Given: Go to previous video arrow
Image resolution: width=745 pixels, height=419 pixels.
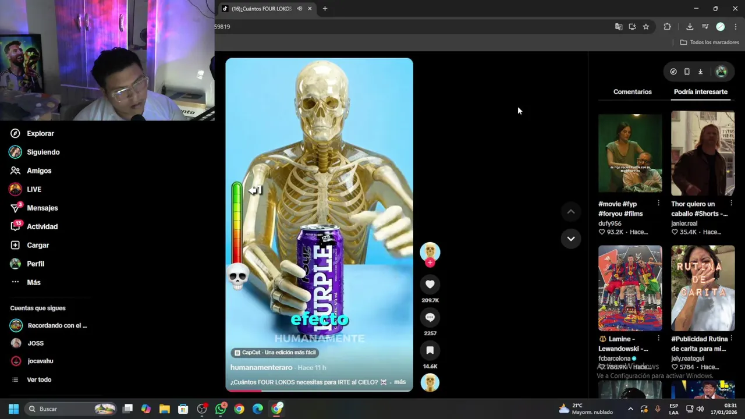Looking at the screenshot, I should 571,212.
